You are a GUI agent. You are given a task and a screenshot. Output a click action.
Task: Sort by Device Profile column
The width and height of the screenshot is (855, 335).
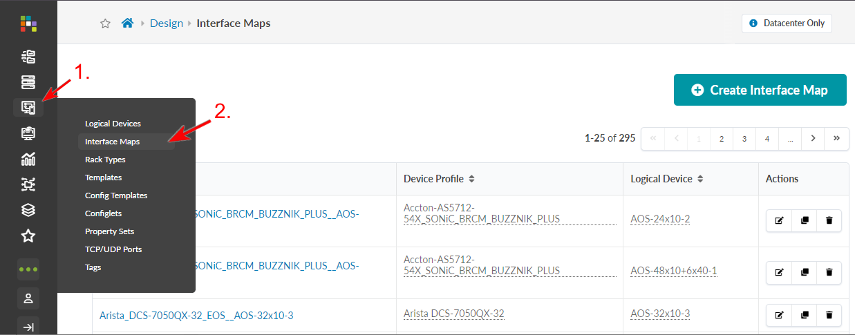[x=471, y=179]
